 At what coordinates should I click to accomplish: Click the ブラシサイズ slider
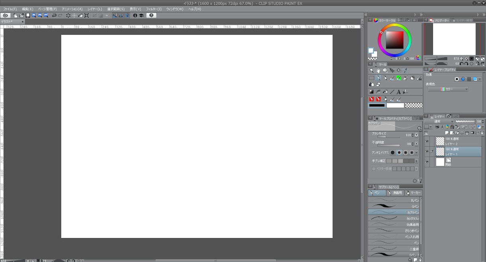coord(389,137)
